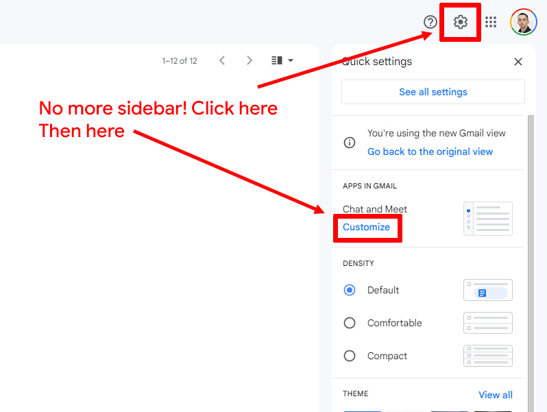Click the Quick settings panel scrollbar
The height and width of the screenshot is (412, 547).
(x=531, y=263)
